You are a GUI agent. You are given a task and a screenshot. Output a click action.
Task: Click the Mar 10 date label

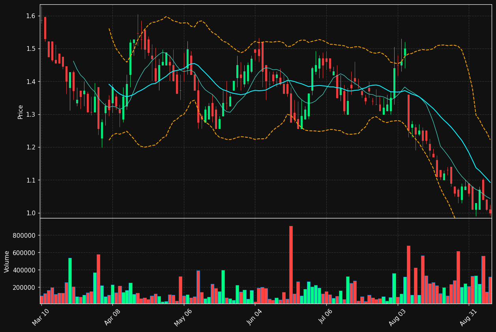pos(41,317)
